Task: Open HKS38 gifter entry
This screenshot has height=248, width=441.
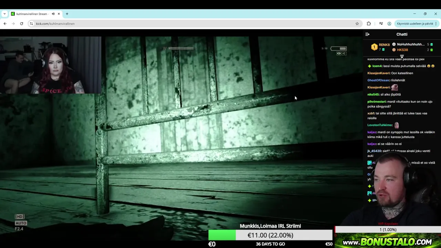Action: pos(402,50)
